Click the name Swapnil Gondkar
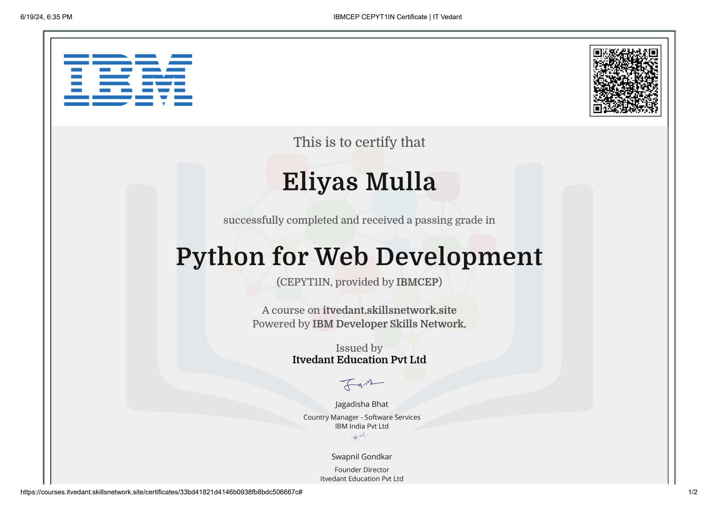This screenshot has height=508, width=718. (362, 456)
